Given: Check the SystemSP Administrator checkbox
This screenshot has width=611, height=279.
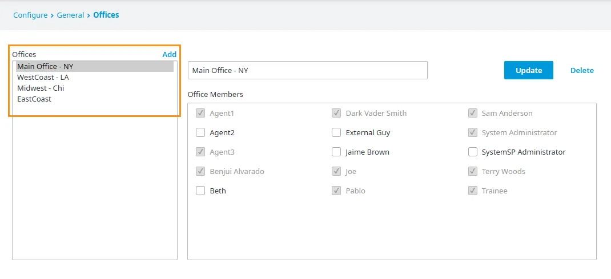Looking at the screenshot, I should [x=473, y=152].
